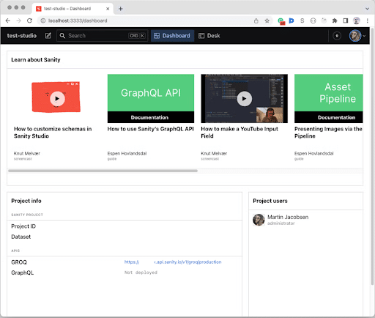The height and width of the screenshot is (318, 375).
Task: Play the YouTube Input Field screencast
Action: tap(244, 99)
